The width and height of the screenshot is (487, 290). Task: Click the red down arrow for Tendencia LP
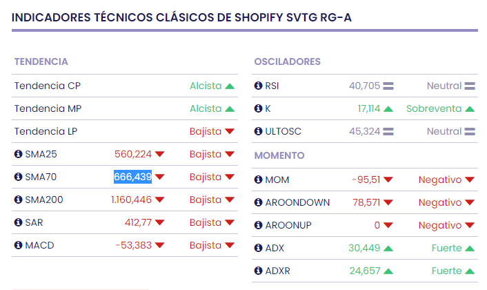(230, 131)
